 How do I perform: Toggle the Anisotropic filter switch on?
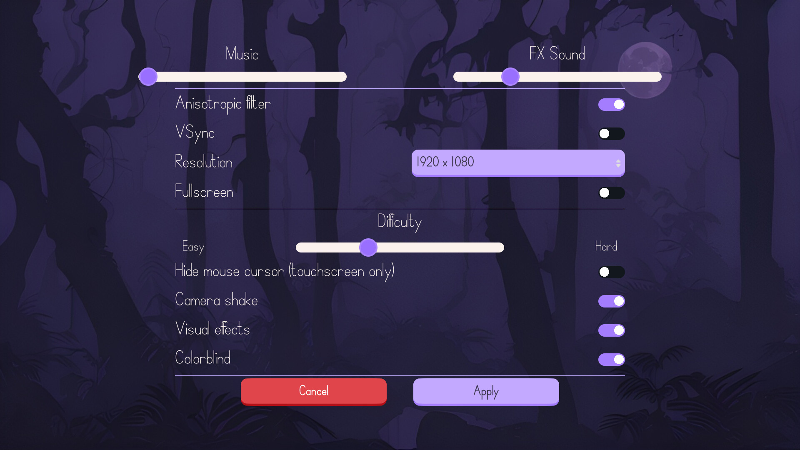coord(611,105)
